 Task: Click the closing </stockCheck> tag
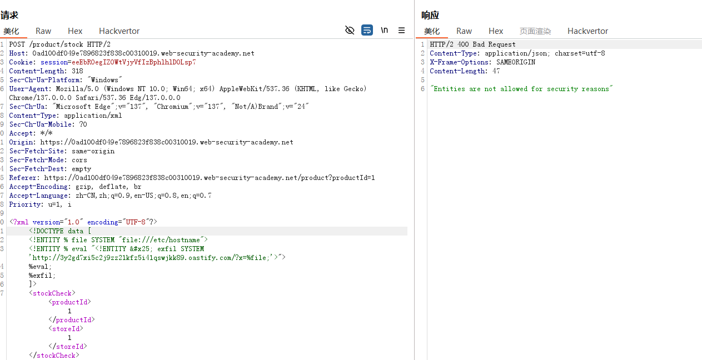click(x=54, y=356)
